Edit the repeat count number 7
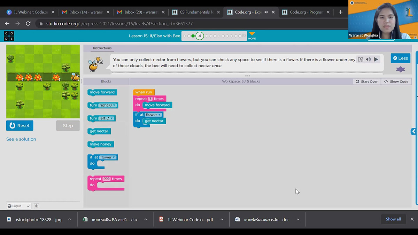 coord(150,99)
